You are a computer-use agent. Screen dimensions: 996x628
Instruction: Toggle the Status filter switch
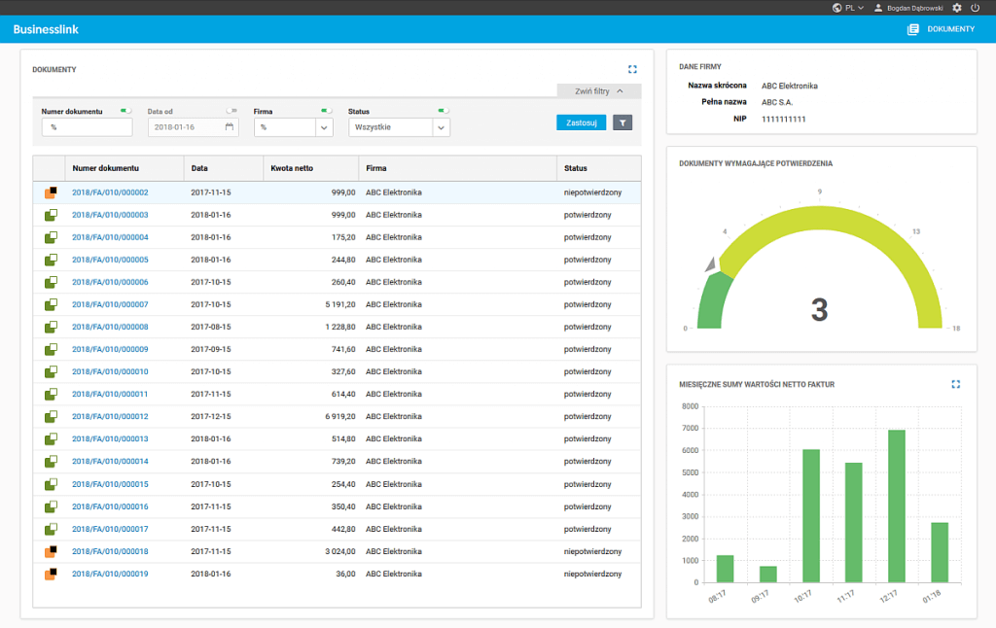point(444,111)
